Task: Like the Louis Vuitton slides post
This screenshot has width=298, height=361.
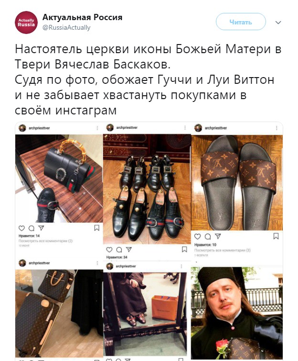Action: (197, 237)
